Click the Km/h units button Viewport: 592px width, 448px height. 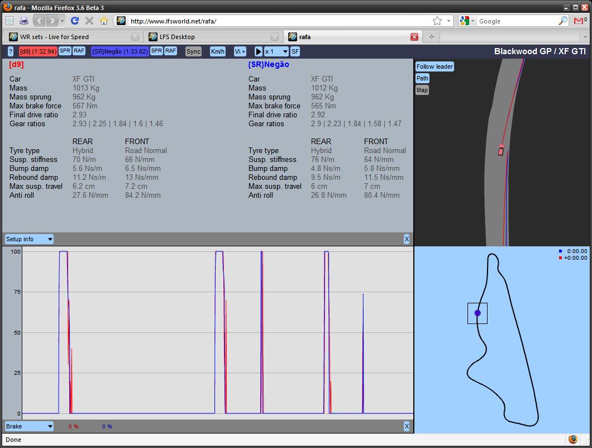pyautogui.click(x=218, y=51)
